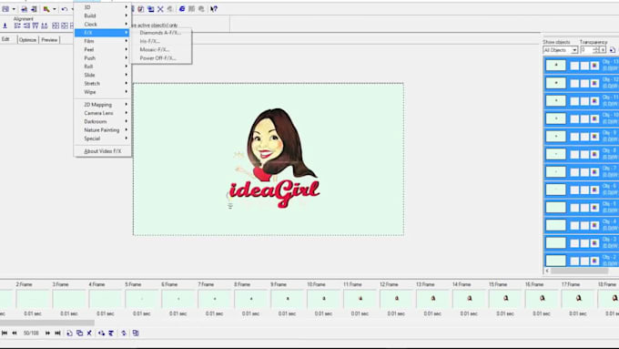This screenshot has height=349, width=619.
Task: Click the first toolbar icon at top-left
Action: point(5,9)
